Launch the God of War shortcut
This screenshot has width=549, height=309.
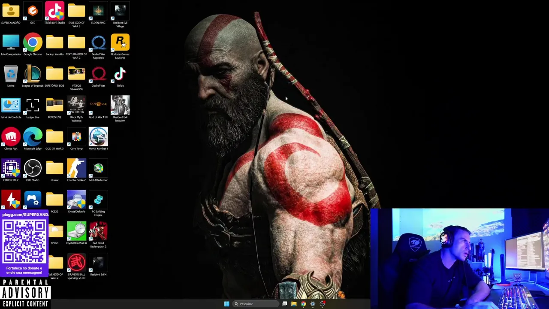coord(98,76)
